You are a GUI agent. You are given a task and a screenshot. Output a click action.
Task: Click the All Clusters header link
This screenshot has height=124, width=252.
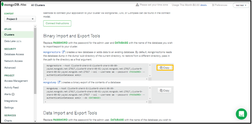click(38, 5)
